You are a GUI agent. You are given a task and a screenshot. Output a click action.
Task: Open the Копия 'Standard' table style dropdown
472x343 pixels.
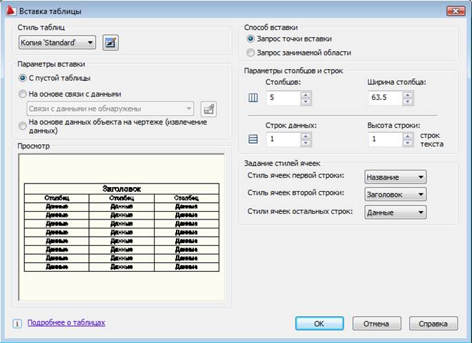tap(57, 43)
